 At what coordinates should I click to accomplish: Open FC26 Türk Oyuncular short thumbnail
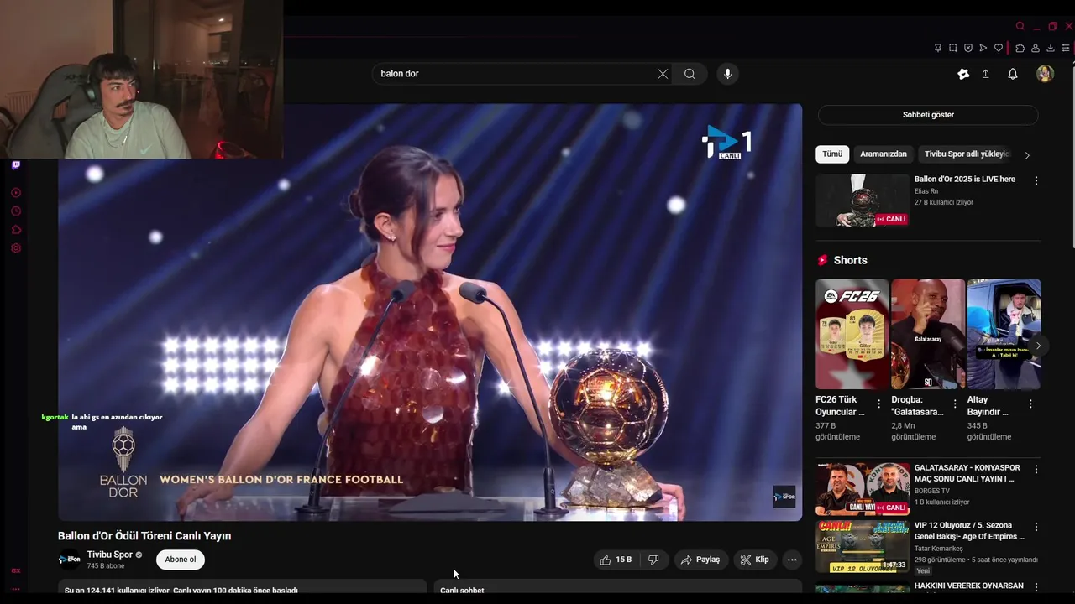pos(852,334)
